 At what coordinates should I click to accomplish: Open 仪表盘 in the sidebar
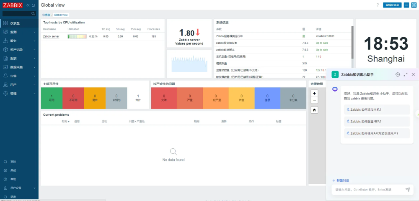pyautogui.click(x=19, y=23)
